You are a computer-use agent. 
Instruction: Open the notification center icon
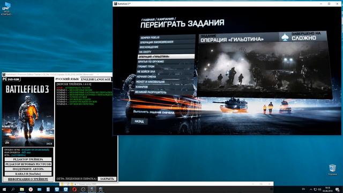[x=338, y=189]
